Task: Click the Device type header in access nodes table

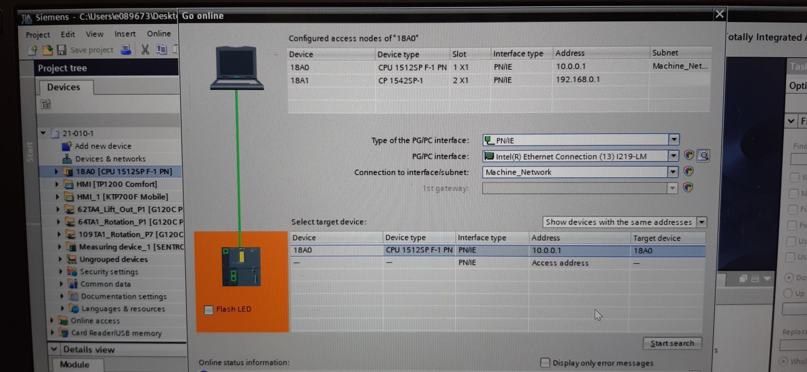Action: (412, 54)
